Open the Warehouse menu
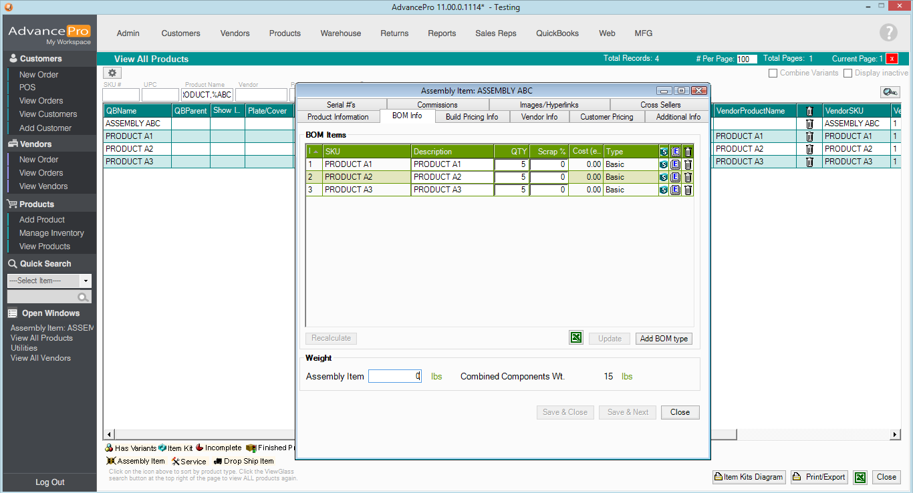The image size is (913, 493). coord(340,33)
